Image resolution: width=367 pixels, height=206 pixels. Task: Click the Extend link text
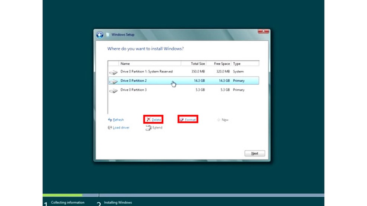point(157,128)
